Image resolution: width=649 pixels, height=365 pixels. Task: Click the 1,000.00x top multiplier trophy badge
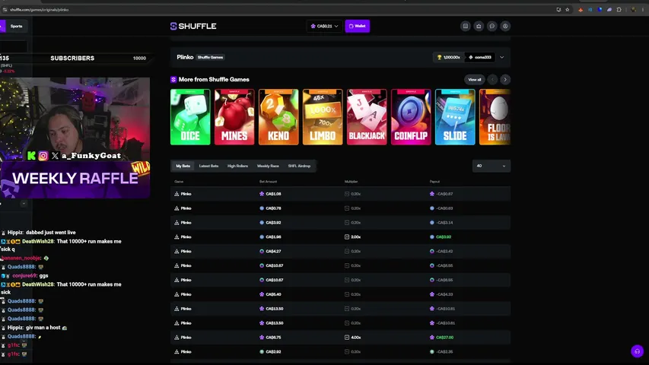pyautogui.click(x=449, y=57)
